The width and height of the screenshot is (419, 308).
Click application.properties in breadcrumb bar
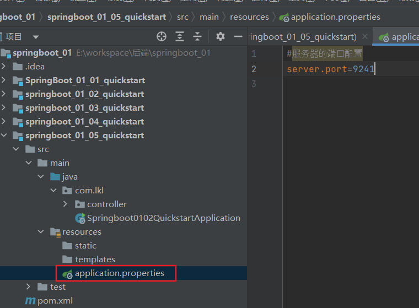(x=335, y=17)
